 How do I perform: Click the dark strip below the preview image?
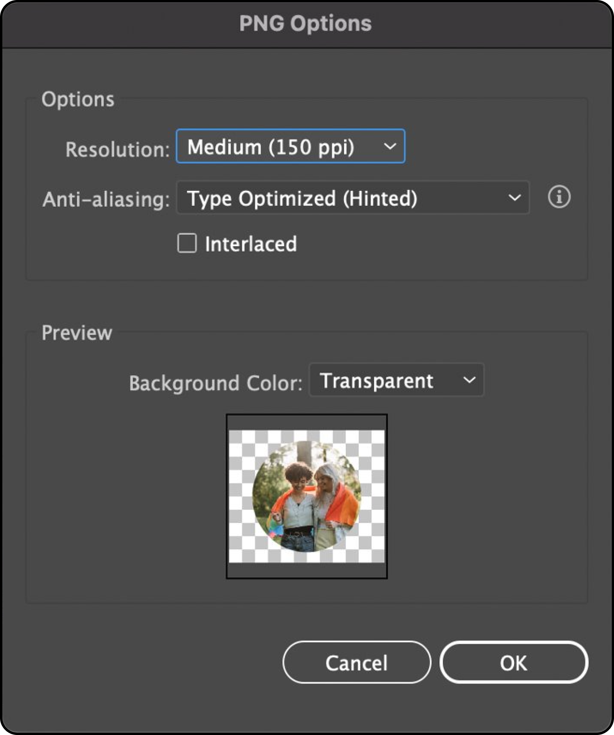click(307, 570)
